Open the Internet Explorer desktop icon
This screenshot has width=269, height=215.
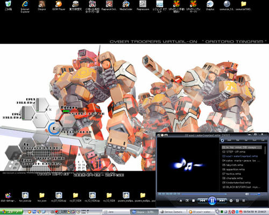coord(25,6)
